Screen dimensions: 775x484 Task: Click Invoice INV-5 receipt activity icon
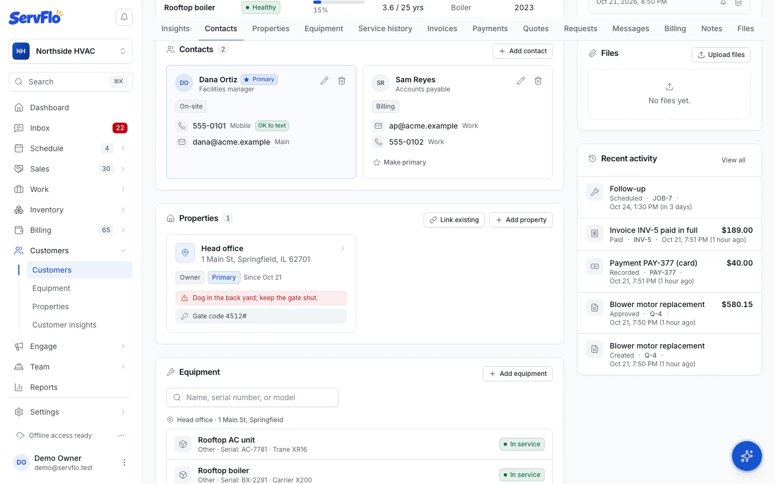pyautogui.click(x=595, y=233)
